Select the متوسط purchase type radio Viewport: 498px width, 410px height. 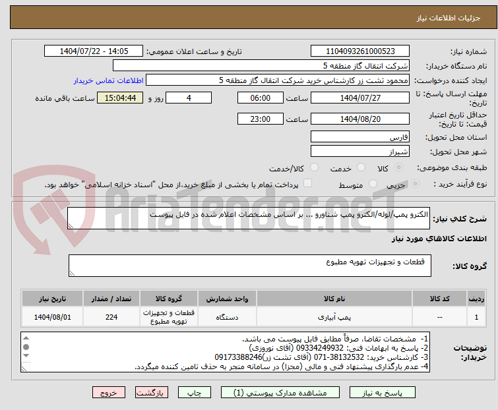[373, 184]
